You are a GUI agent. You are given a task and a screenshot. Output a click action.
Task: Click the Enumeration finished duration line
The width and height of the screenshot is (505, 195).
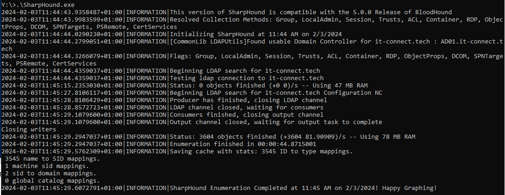click(x=244, y=144)
